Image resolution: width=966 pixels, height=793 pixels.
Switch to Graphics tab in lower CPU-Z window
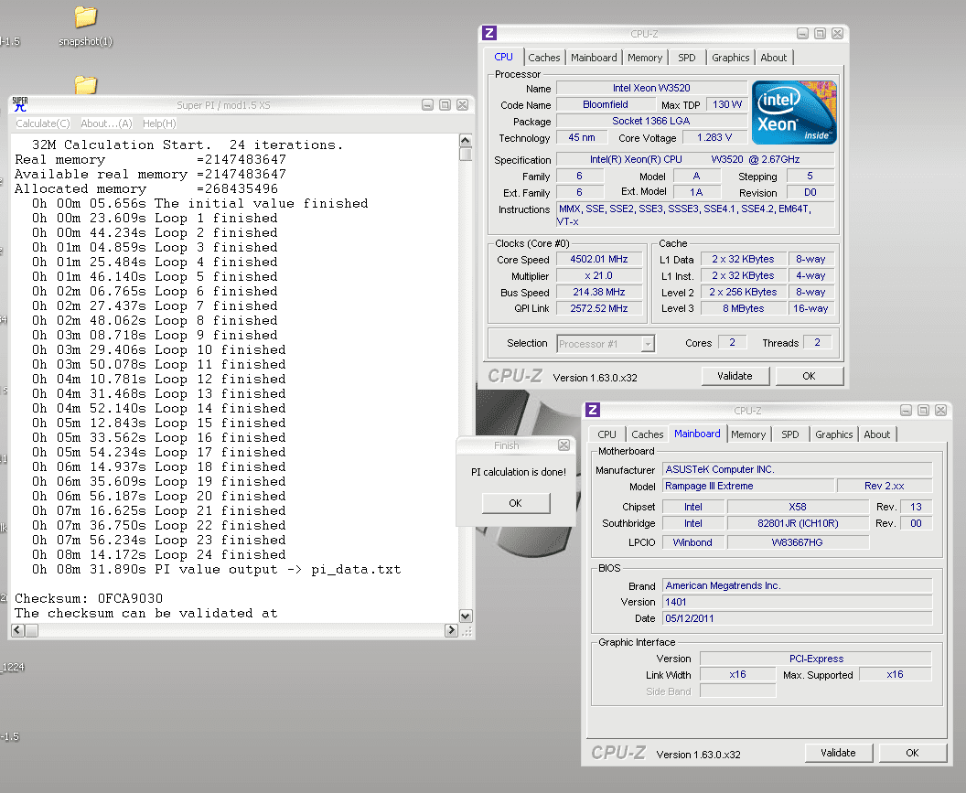click(834, 434)
